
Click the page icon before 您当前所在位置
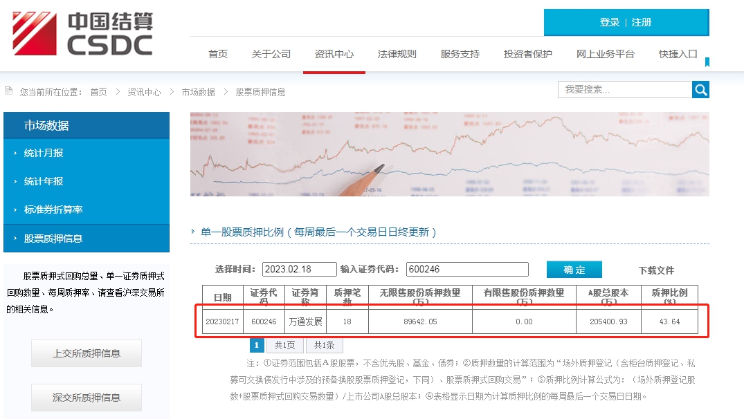pos(9,91)
